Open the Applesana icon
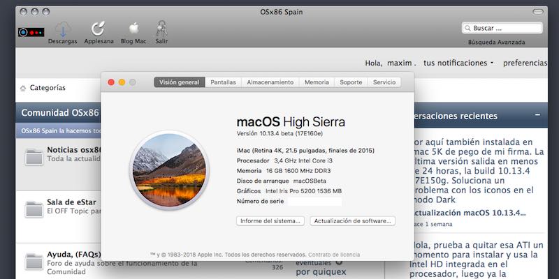The height and width of the screenshot is (279, 559). (98, 29)
